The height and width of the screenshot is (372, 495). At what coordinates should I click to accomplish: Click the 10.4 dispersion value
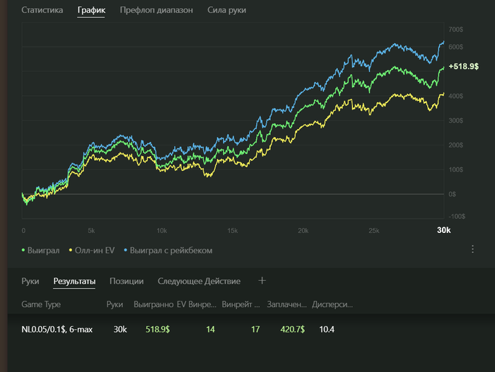point(327,329)
